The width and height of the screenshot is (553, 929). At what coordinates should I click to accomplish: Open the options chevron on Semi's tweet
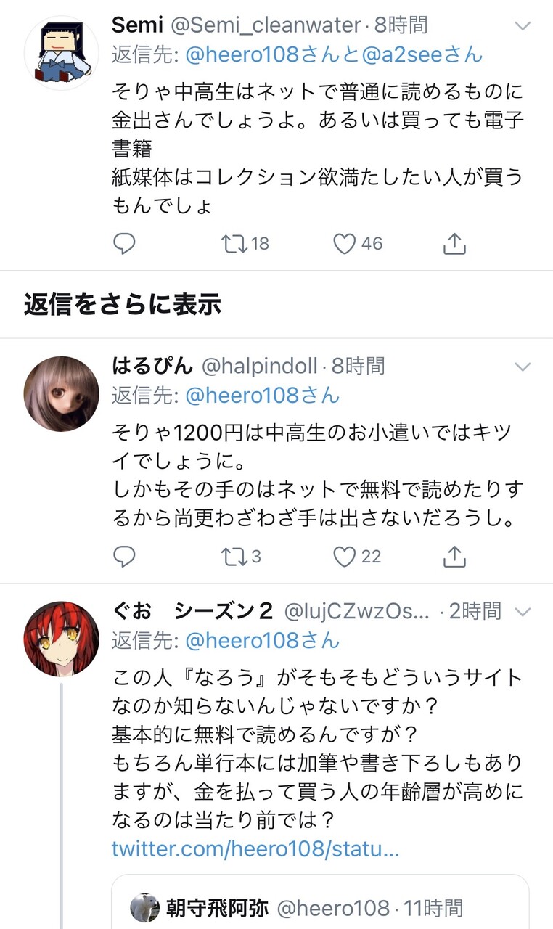pos(523,26)
